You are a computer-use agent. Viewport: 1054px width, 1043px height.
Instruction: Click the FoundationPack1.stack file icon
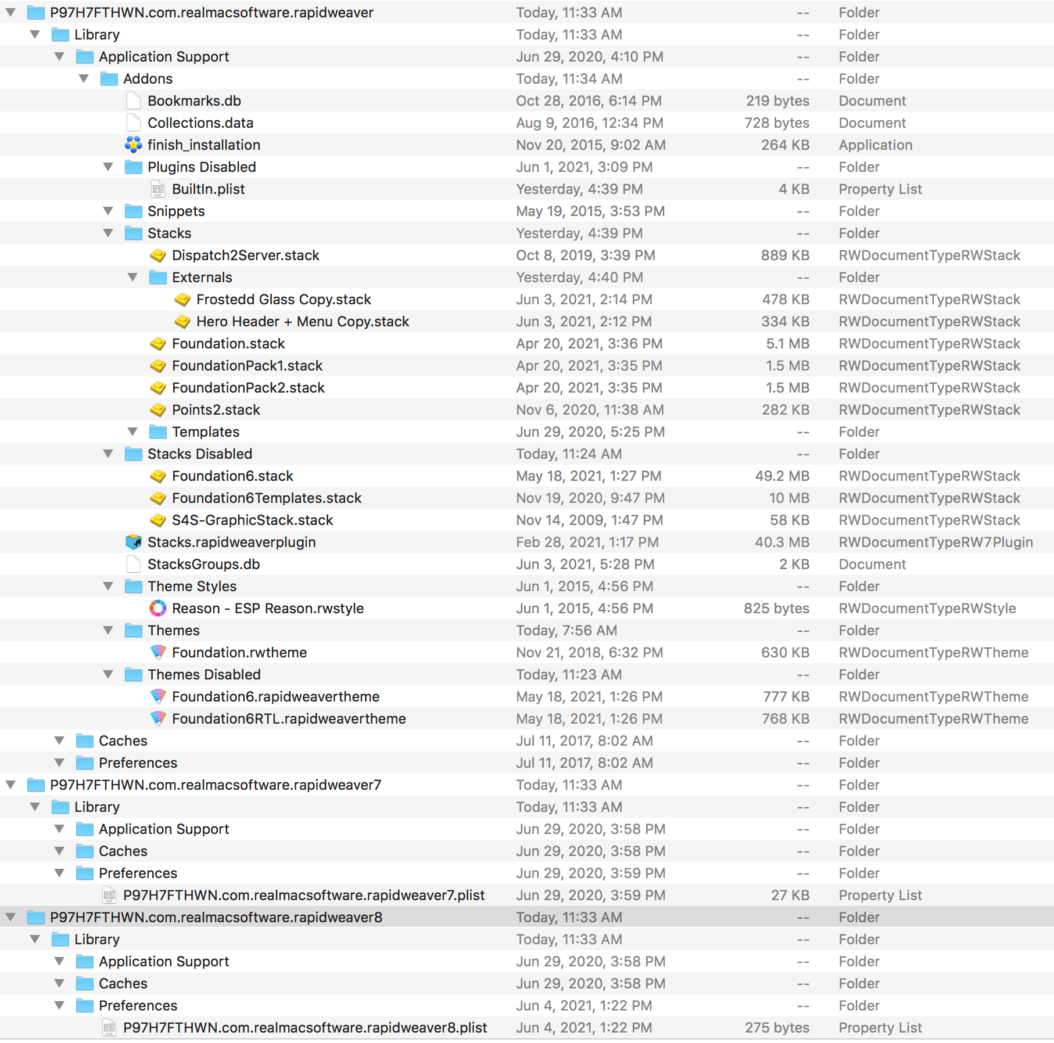pyautogui.click(x=158, y=365)
